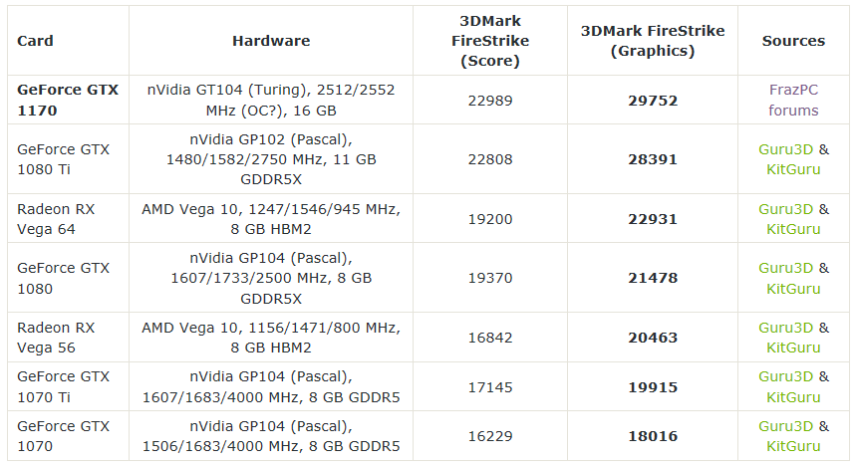
Task: Open Guru3D link for GeForce GTX 1070
Action: tap(785, 426)
